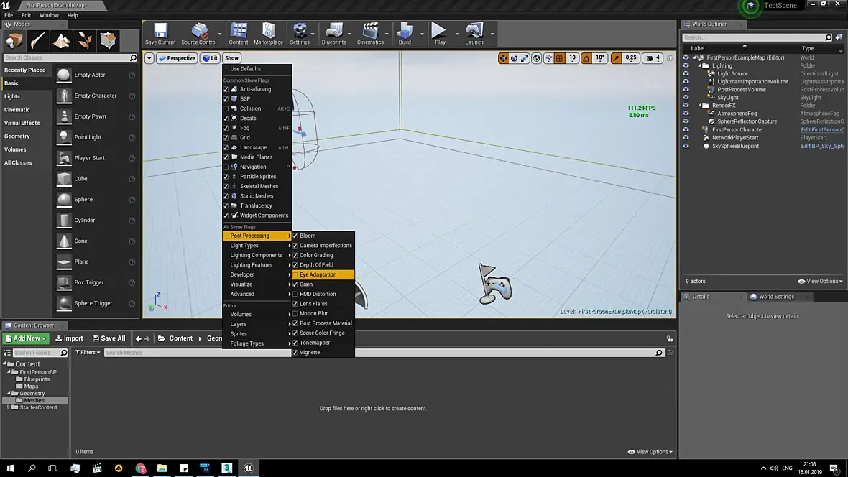Image resolution: width=848 pixels, height=477 pixels.
Task: Open the Filters dropdown in Content Browser
Action: click(x=88, y=353)
